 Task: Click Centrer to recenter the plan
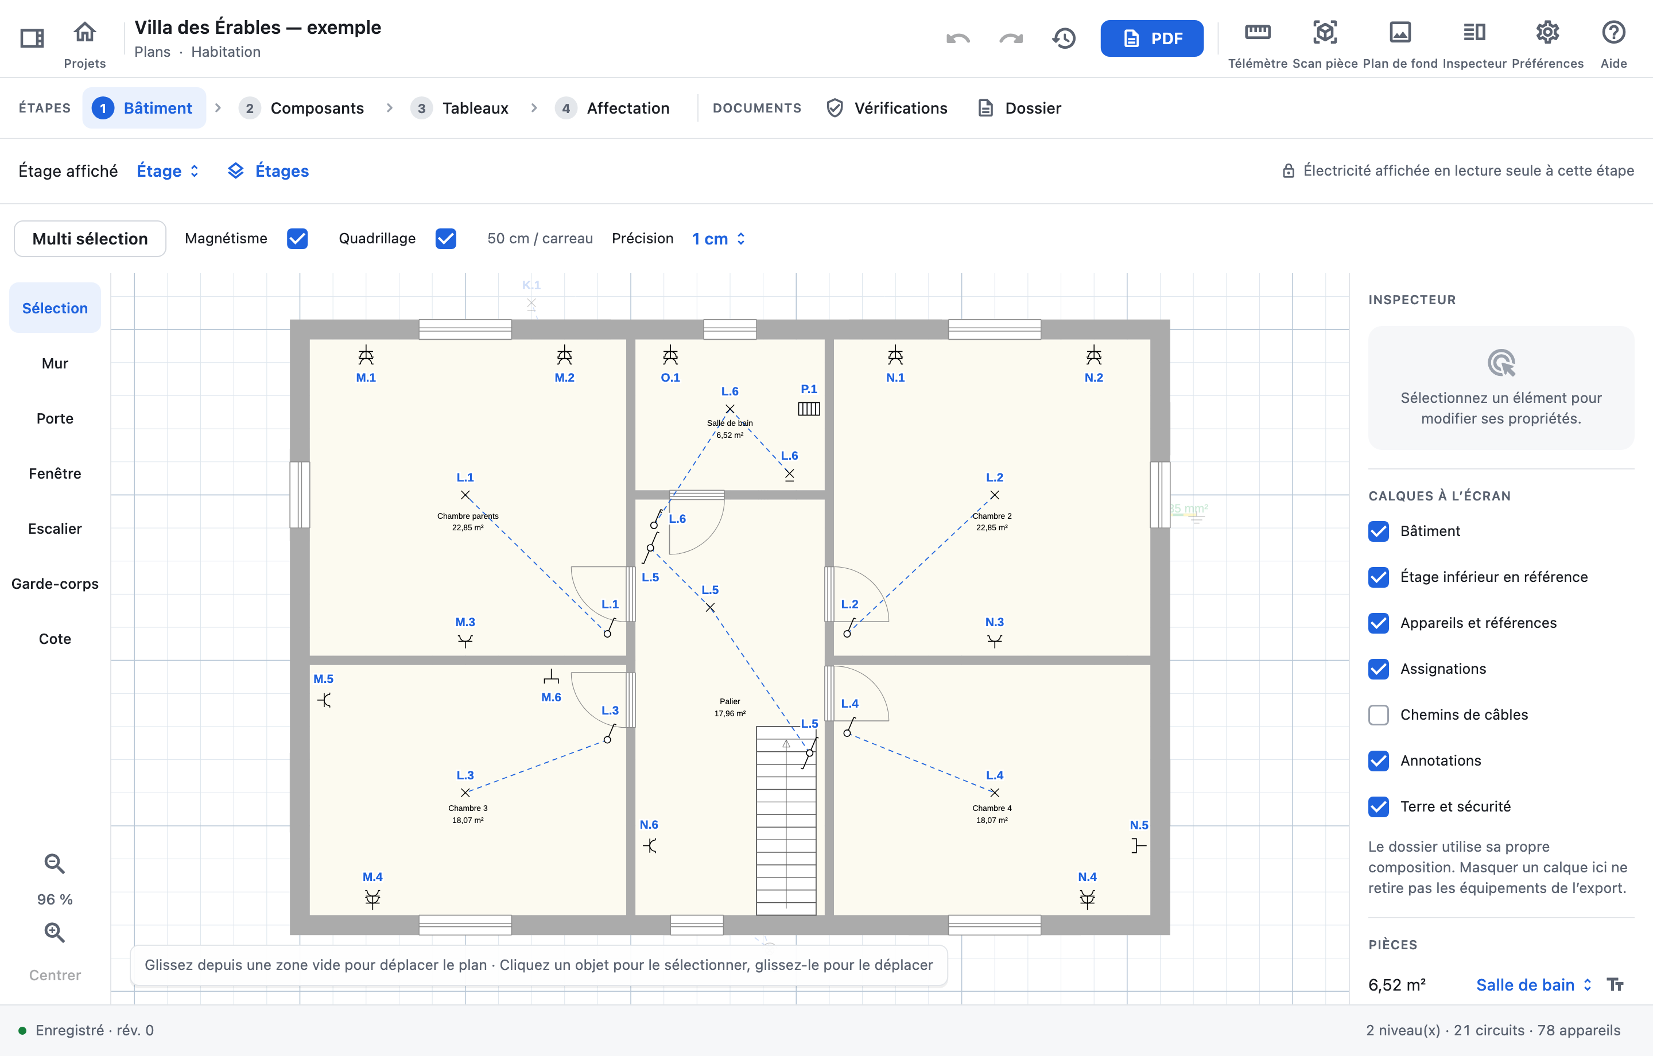(x=55, y=975)
